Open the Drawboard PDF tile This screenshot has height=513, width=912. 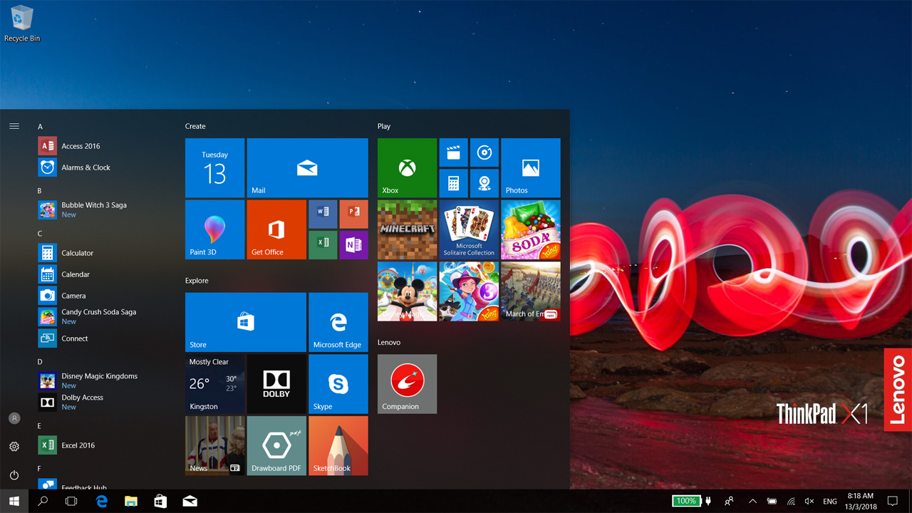pos(276,445)
